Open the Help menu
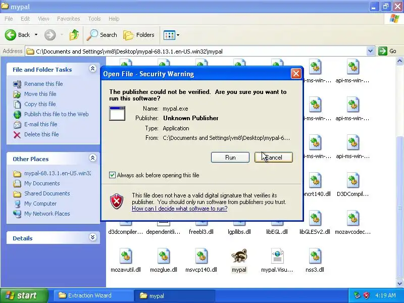Image resolution: width=404 pixels, height=303 pixels. 114,19
